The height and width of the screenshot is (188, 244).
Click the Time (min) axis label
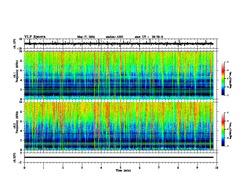pyautogui.click(x=123, y=170)
